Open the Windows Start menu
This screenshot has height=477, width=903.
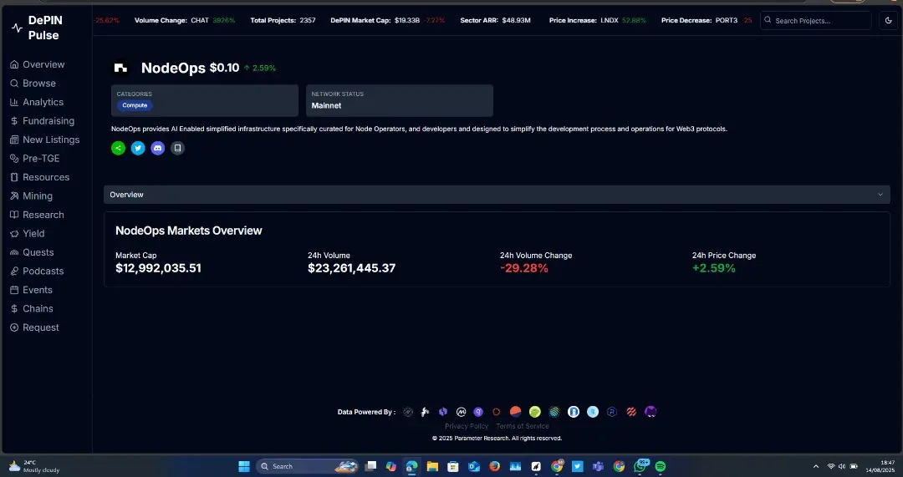coord(244,466)
